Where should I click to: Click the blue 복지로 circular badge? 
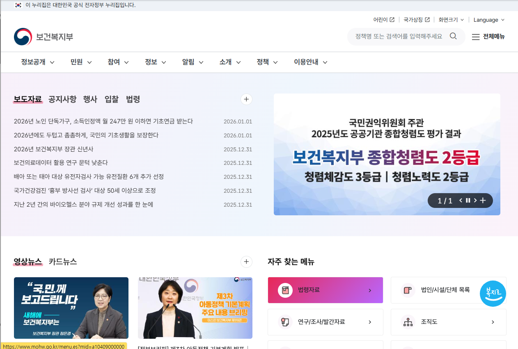pos(493,293)
